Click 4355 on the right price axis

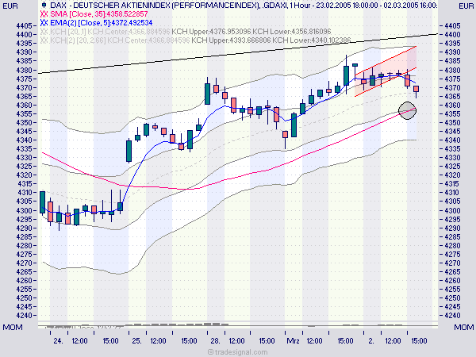click(453, 114)
